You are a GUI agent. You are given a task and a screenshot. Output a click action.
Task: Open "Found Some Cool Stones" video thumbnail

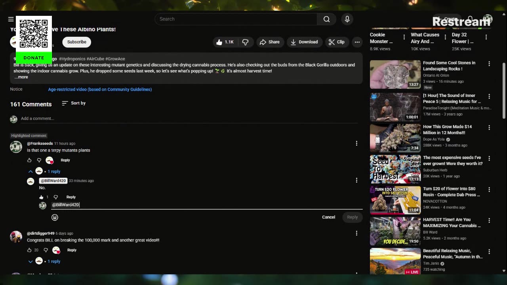pos(395,74)
